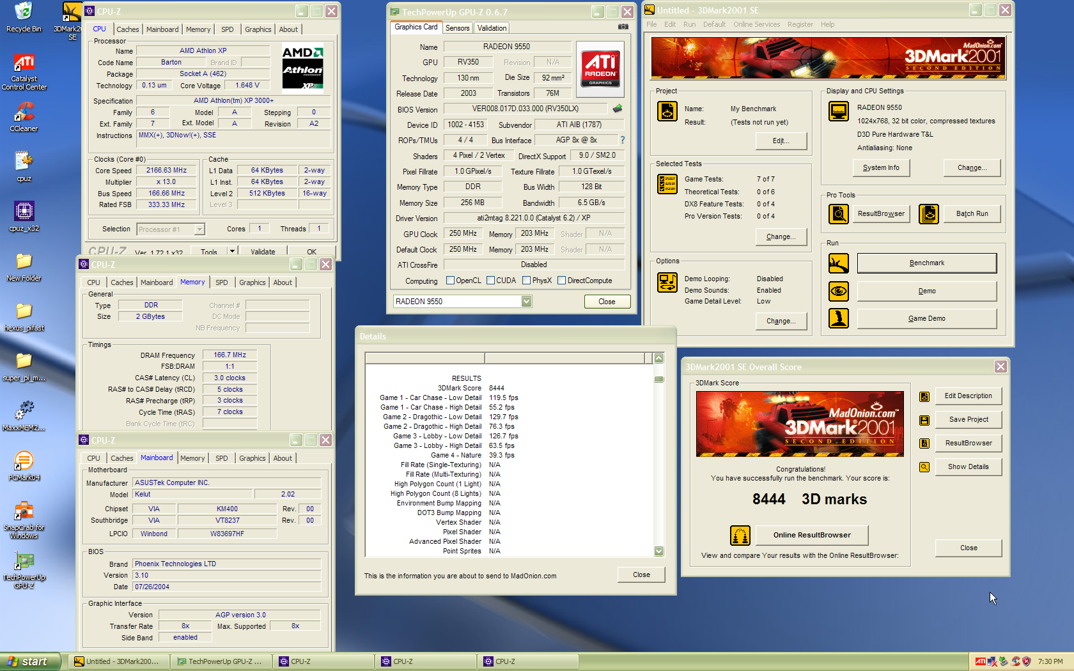Click the Validate button in CPU-Z
Viewport: 1074px width, 671px height.
click(263, 251)
